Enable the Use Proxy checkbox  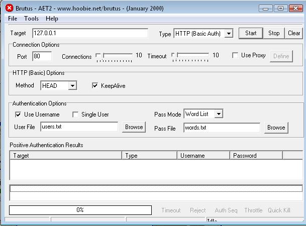(235, 55)
